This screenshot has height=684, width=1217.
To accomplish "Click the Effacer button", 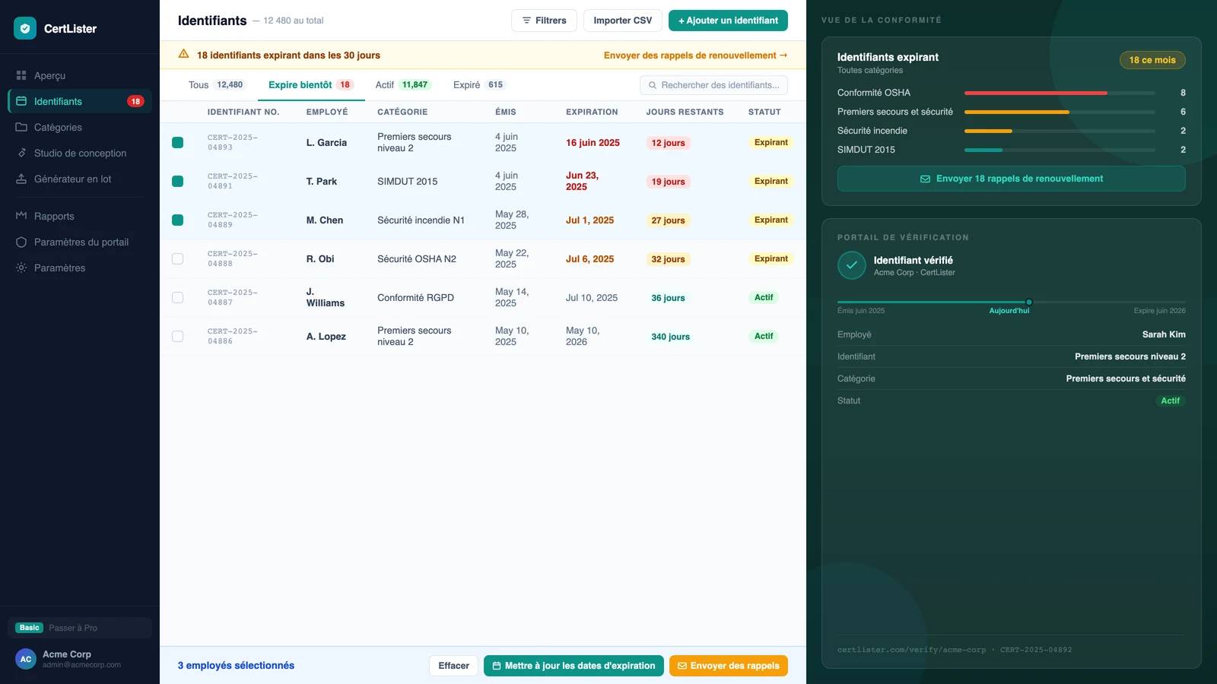I will click(x=453, y=666).
